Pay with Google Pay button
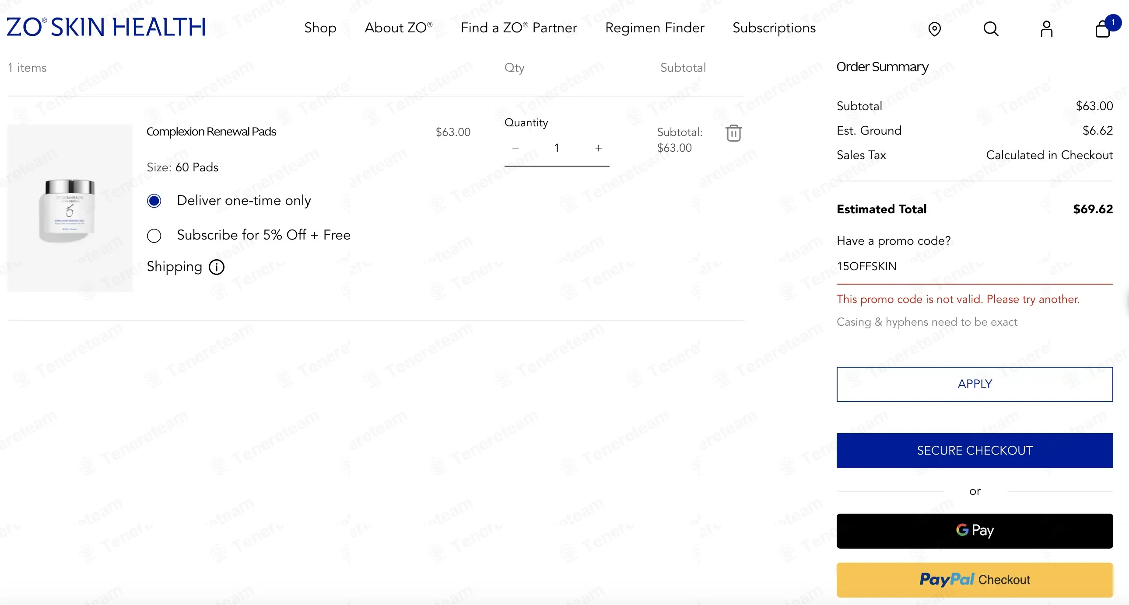This screenshot has height=605, width=1129. [x=975, y=531]
